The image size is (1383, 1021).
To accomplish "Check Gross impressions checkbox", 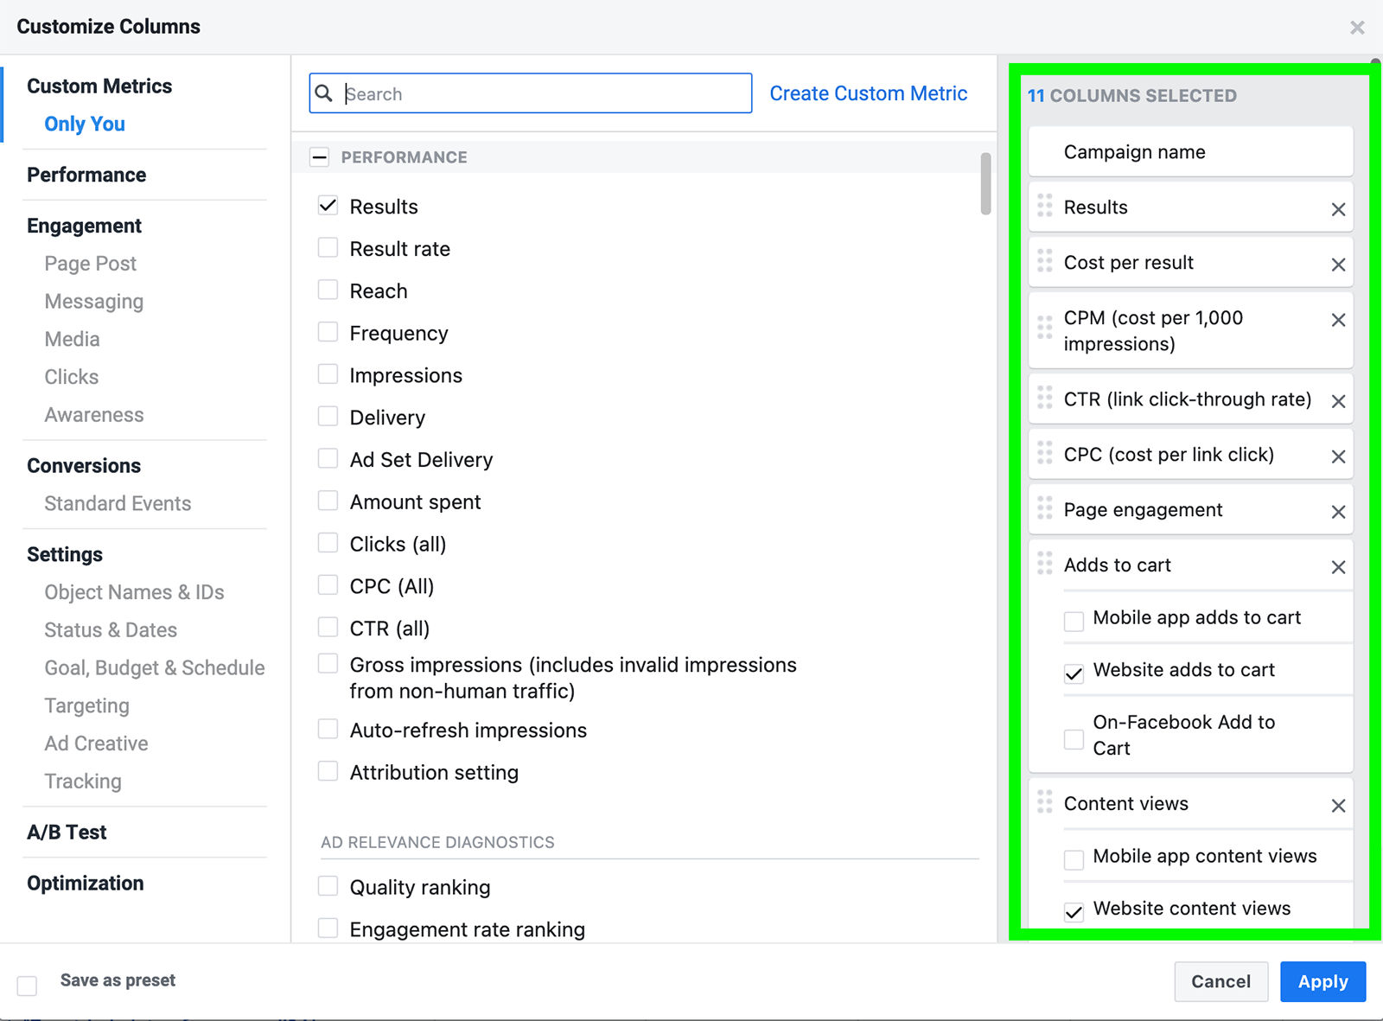I will pos(328,664).
